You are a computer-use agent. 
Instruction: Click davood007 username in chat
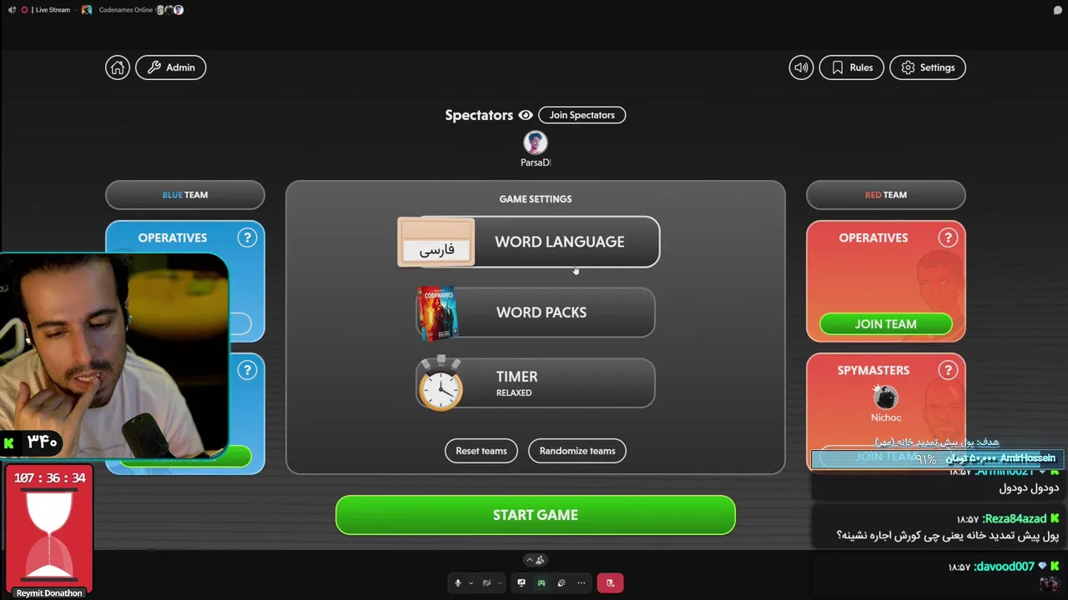tap(1004, 567)
